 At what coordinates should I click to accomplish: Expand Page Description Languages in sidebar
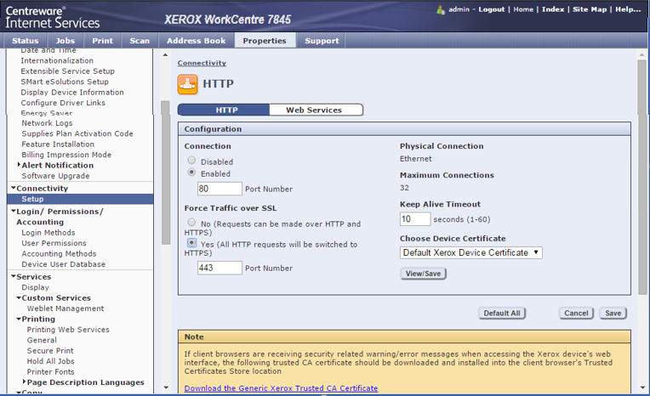(24, 382)
